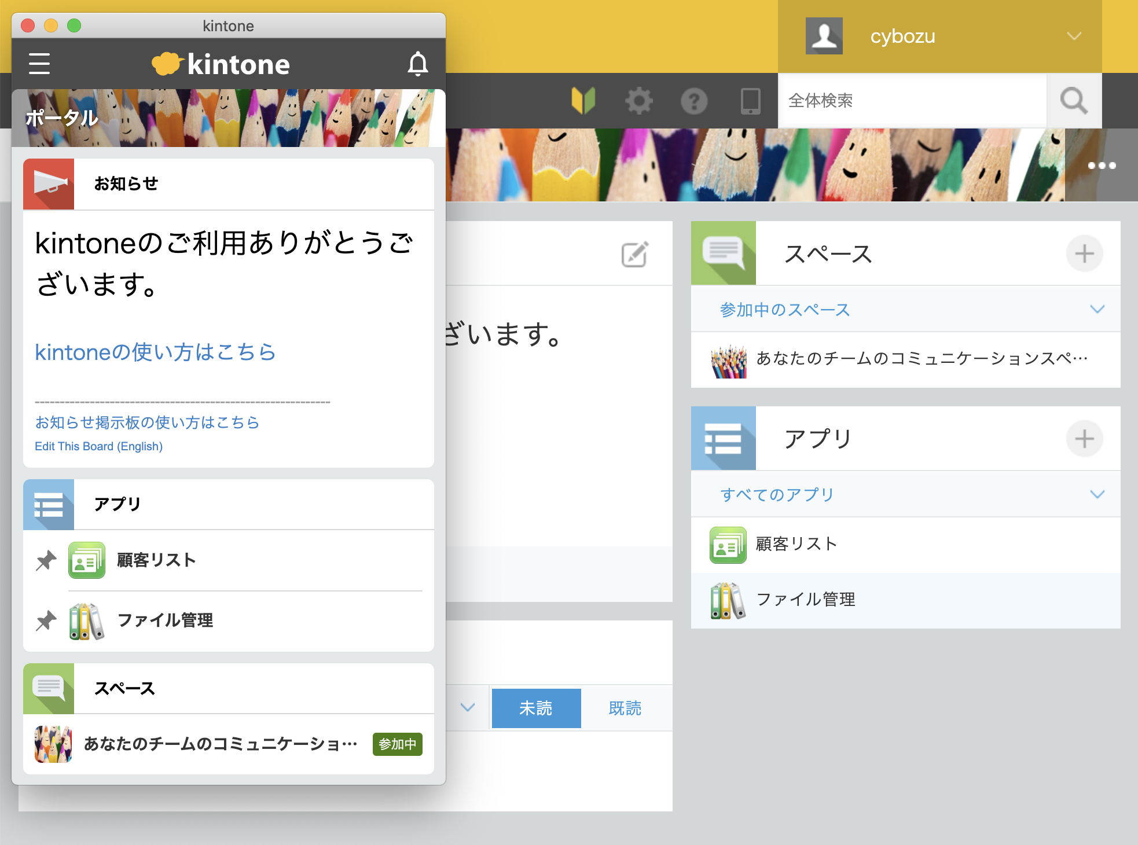
Task: Click the magnifier search button
Action: (1074, 101)
